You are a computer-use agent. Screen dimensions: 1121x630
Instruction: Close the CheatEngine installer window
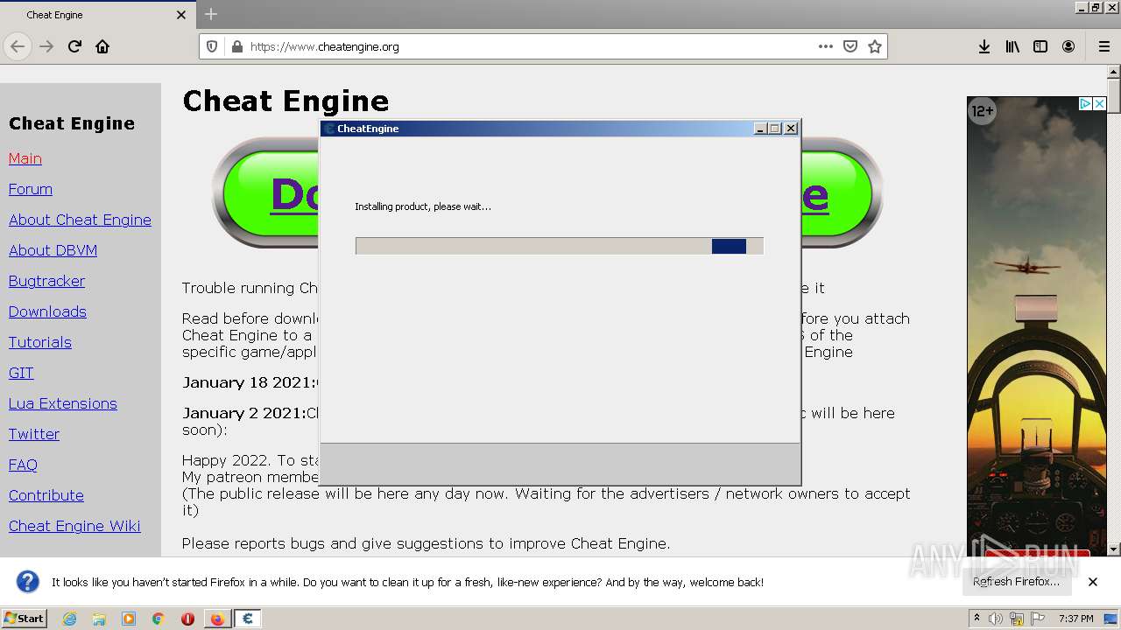coord(791,129)
